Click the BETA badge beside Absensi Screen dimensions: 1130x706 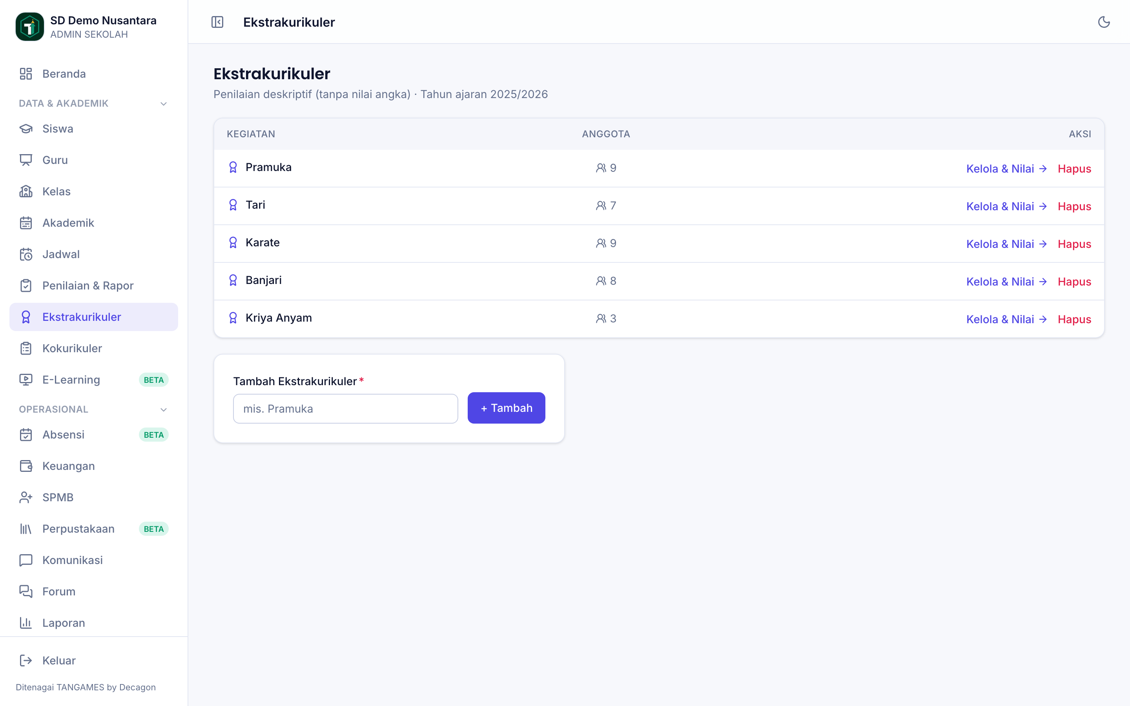(x=154, y=435)
